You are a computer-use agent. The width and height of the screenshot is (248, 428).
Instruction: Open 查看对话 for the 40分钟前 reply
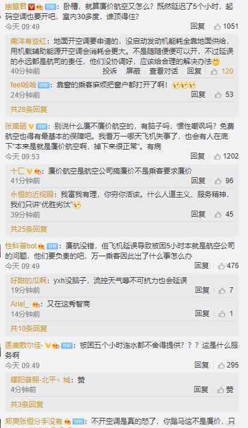coord(164,71)
